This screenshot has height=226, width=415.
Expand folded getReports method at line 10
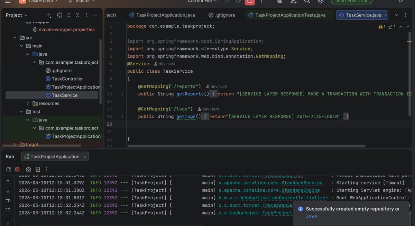coord(122,94)
